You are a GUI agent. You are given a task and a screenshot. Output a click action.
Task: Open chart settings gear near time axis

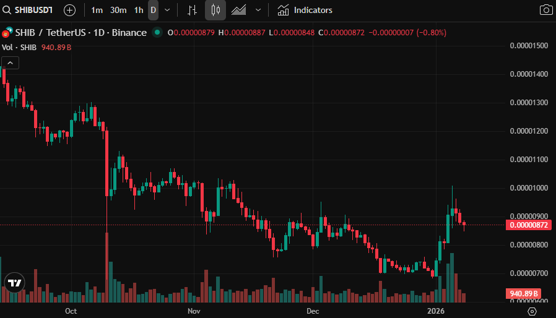tap(532, 310)
